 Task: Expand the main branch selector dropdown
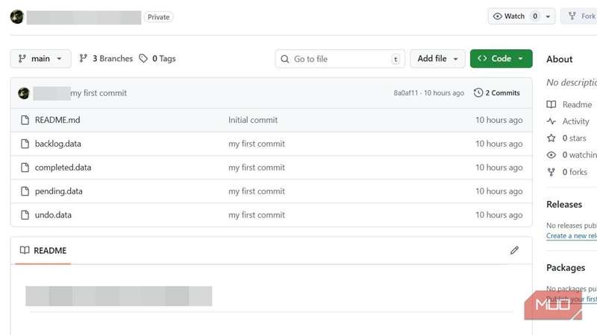[41, 59]
